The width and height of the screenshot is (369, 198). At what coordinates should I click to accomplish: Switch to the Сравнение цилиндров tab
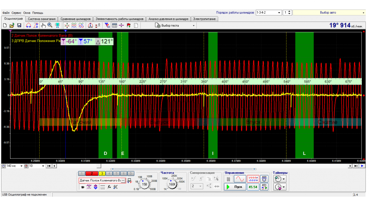pos(76,19)
